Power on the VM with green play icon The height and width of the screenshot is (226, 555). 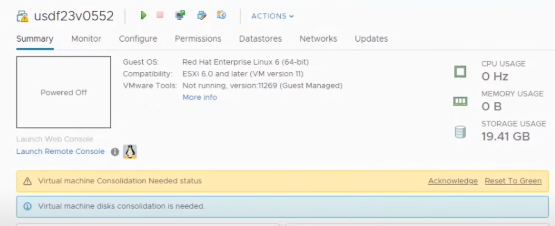[143, 16]
